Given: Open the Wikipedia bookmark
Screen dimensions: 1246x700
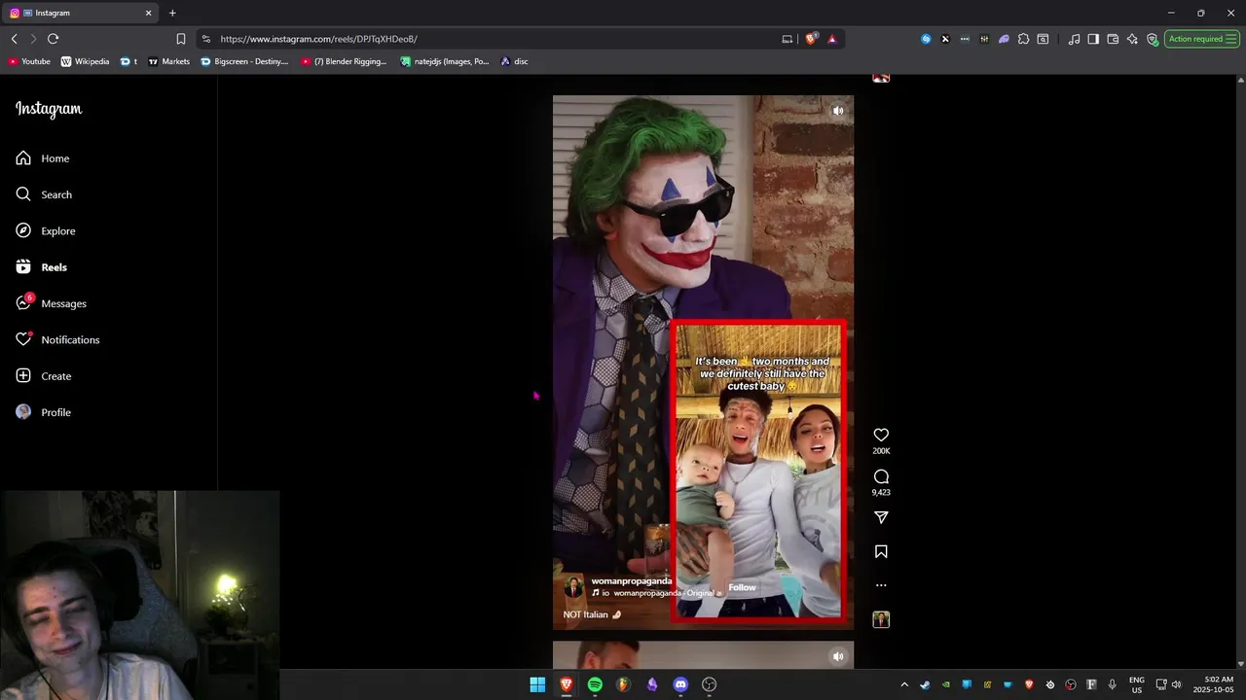Looking at the screenshot, I should point(85,61).
